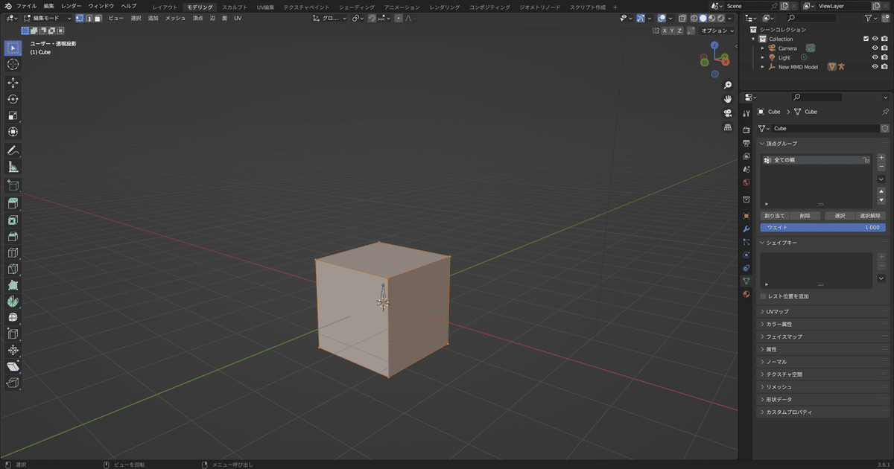Click the pan hand viewport icon

tap(728, 99)
